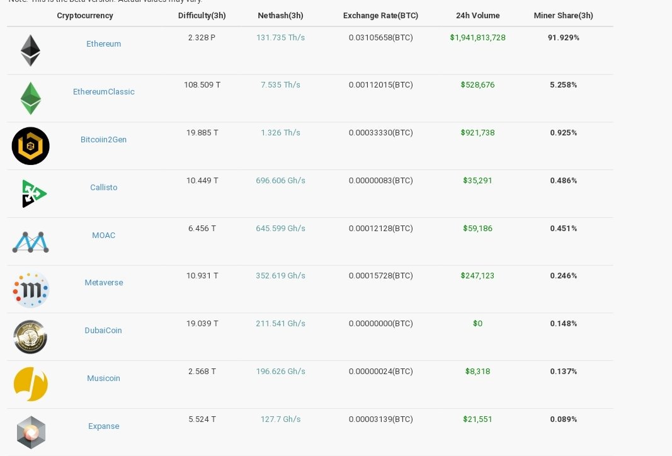Click MOAC nethash 645.599 Gh/s
The image size is (672, 456).
[x=281, y=229]
